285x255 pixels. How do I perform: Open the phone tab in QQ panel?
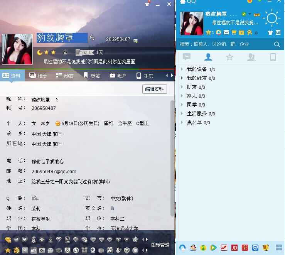(273, 57)
